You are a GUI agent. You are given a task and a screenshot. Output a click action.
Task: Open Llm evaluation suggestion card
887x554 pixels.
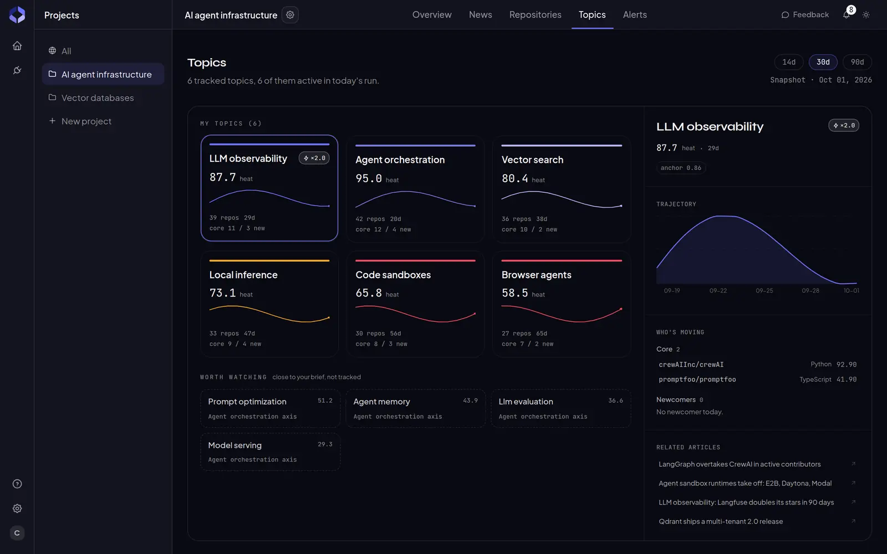[561, 408]
